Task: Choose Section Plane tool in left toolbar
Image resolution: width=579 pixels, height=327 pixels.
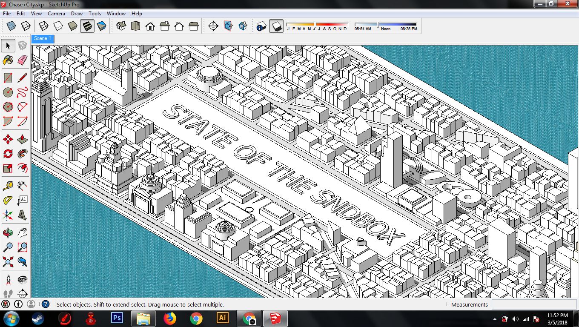Action: [x=22, y=294]
